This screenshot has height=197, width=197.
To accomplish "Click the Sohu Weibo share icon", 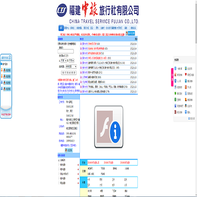I will (186, 100).
